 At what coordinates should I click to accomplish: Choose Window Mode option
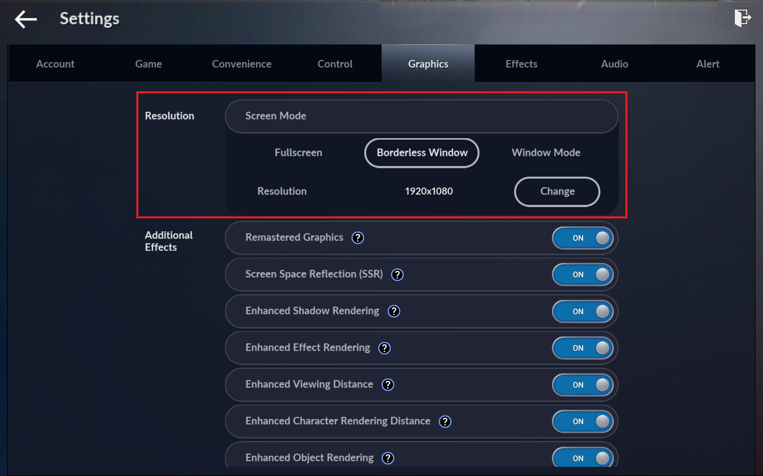[x=546, y=153]
